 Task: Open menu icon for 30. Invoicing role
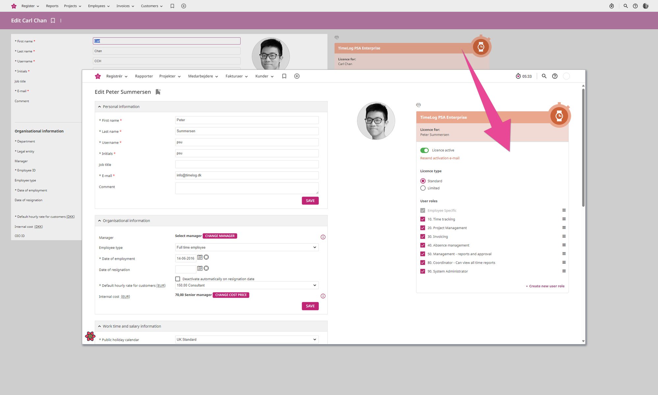click(x=564, y=236)
